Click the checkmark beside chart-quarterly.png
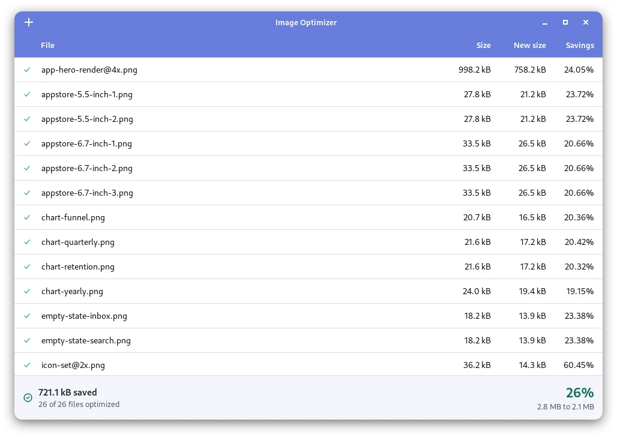Viewport: 617px width, 437px height. [x=27, y=242]
